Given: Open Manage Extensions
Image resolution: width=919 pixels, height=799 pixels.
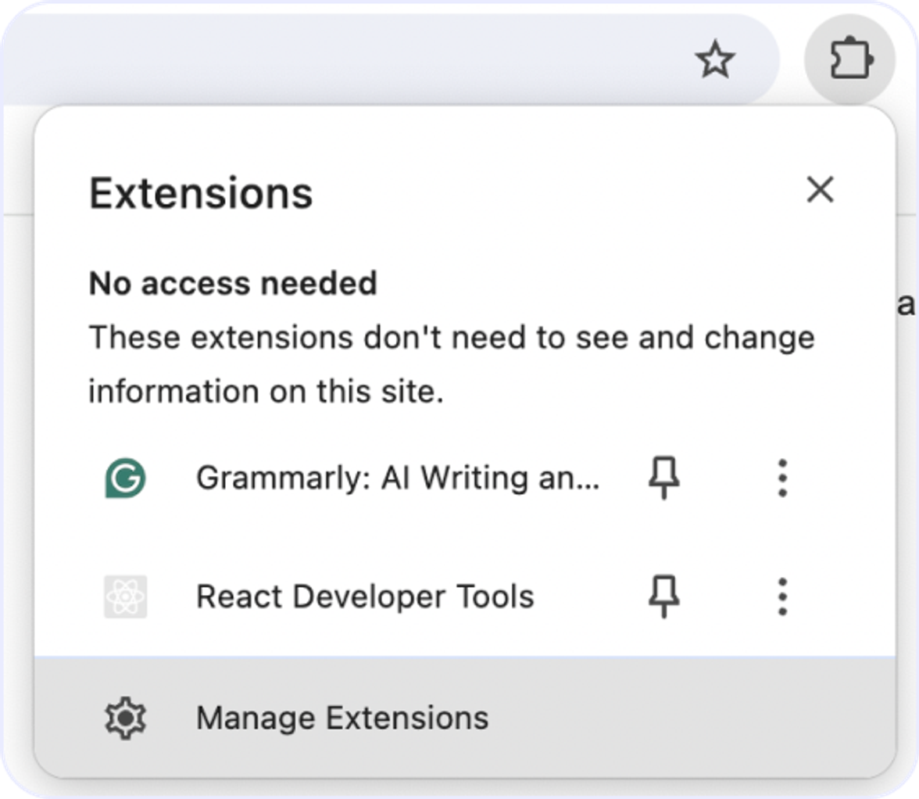Looking at the screenshot, I should (466, 718).
